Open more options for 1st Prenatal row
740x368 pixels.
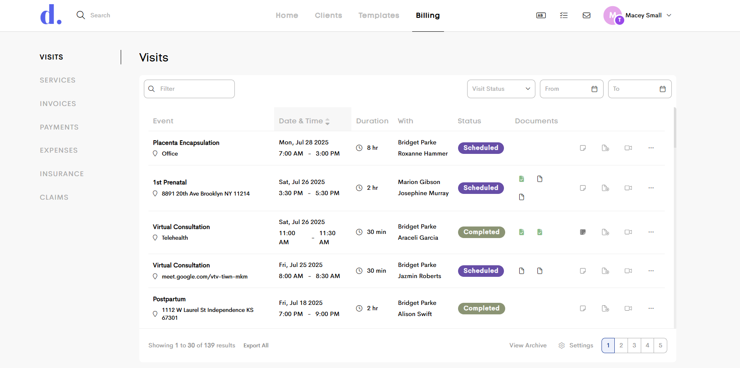[651, 188]
